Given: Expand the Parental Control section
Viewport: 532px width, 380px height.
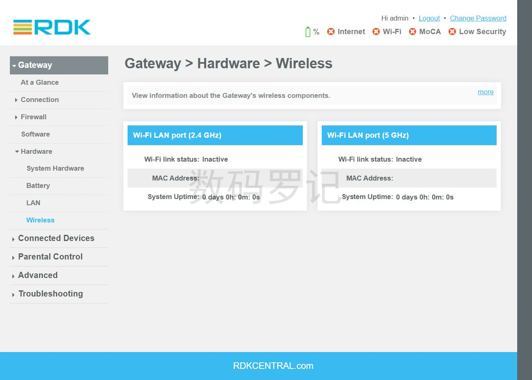Looking at the screenshot, I should (x=50, y=257).
